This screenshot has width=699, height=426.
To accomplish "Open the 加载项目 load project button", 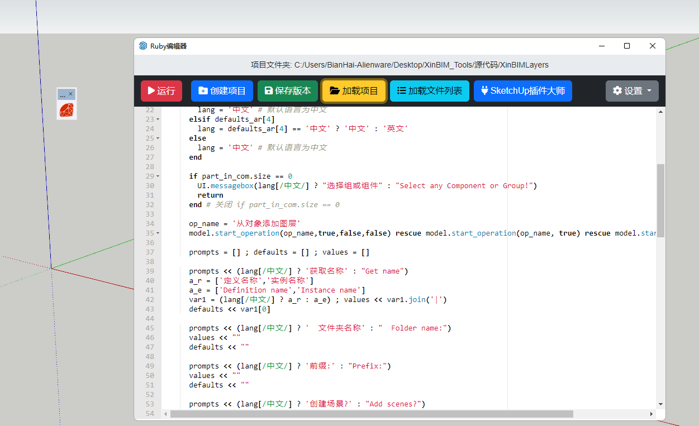I will pos(354,91).
